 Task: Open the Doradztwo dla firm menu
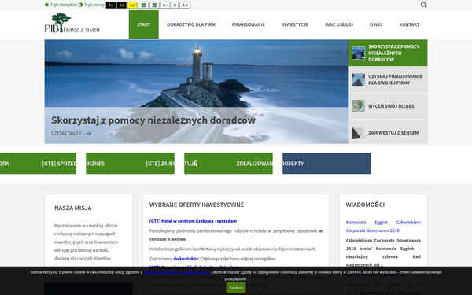coord(191,24)
